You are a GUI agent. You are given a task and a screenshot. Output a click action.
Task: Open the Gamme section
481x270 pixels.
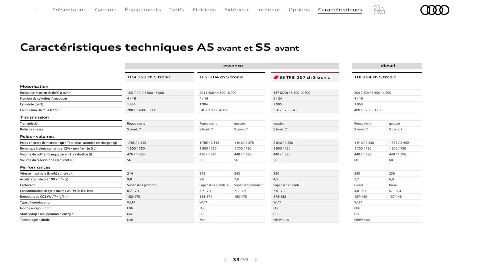pos(105,10)
